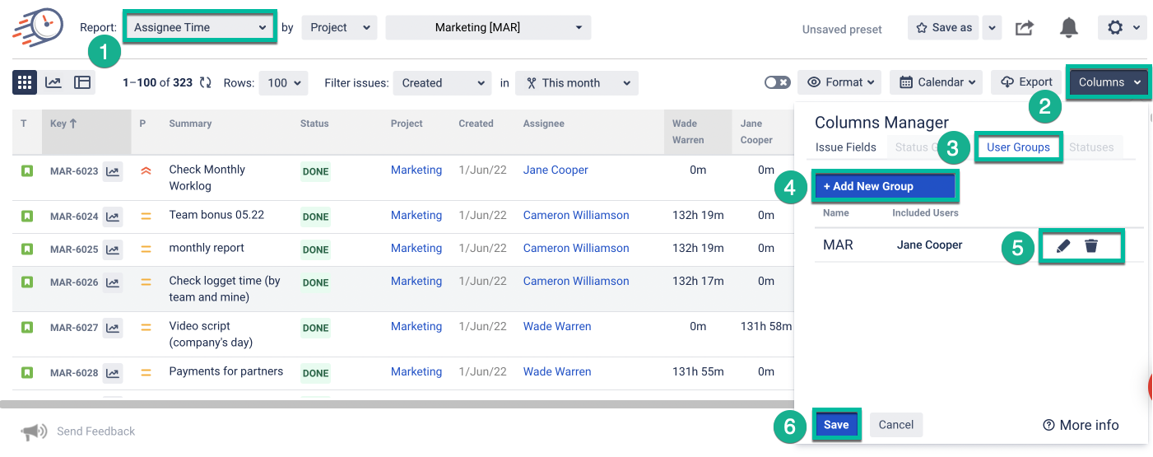This screenshot has height=457, width=1153.
Task: Open the Rows count dropdown
Action: point(283,82)
